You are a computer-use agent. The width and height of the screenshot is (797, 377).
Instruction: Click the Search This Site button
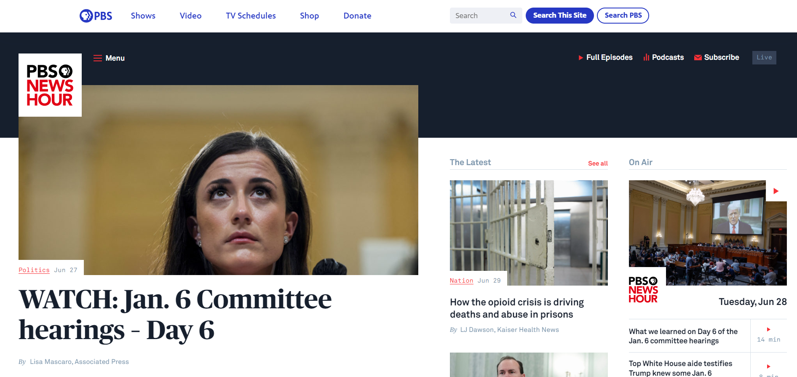559,16
